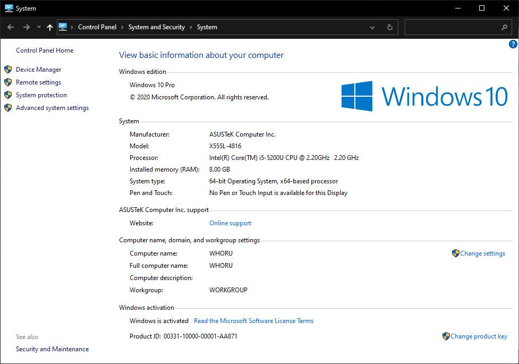Open Device Manager
The width and height of the screenshot is (519, 364).
(x=38, y=70)
